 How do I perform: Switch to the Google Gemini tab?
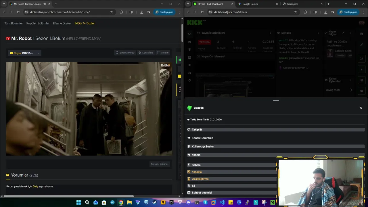pos(250,4)
